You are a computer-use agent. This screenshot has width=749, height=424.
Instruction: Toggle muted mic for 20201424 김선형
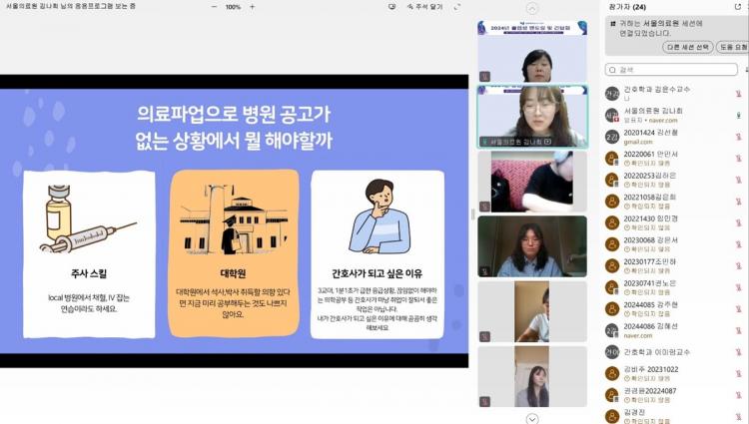(x=737, y=136)
